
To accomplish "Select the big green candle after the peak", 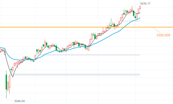I will 134,13.
